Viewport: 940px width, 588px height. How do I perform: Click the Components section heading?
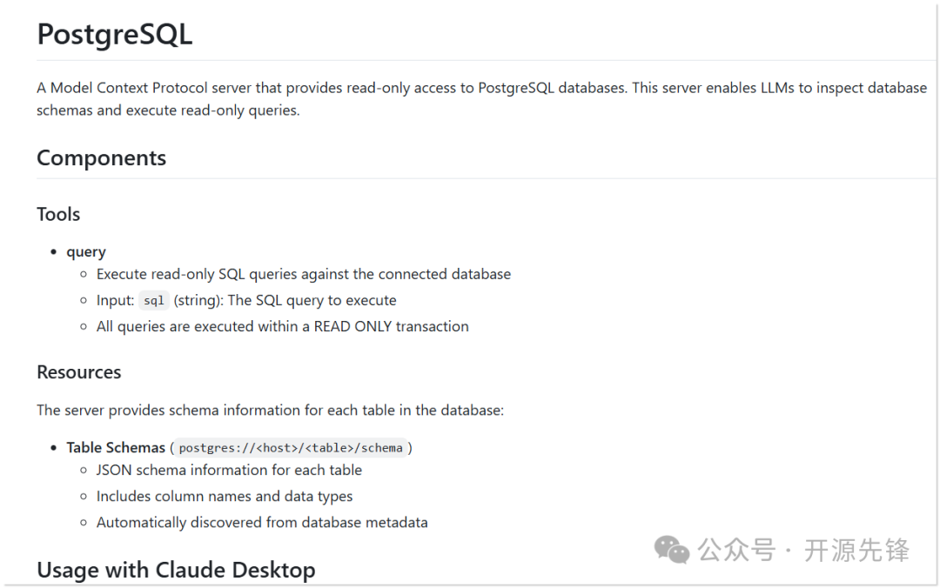101,158
